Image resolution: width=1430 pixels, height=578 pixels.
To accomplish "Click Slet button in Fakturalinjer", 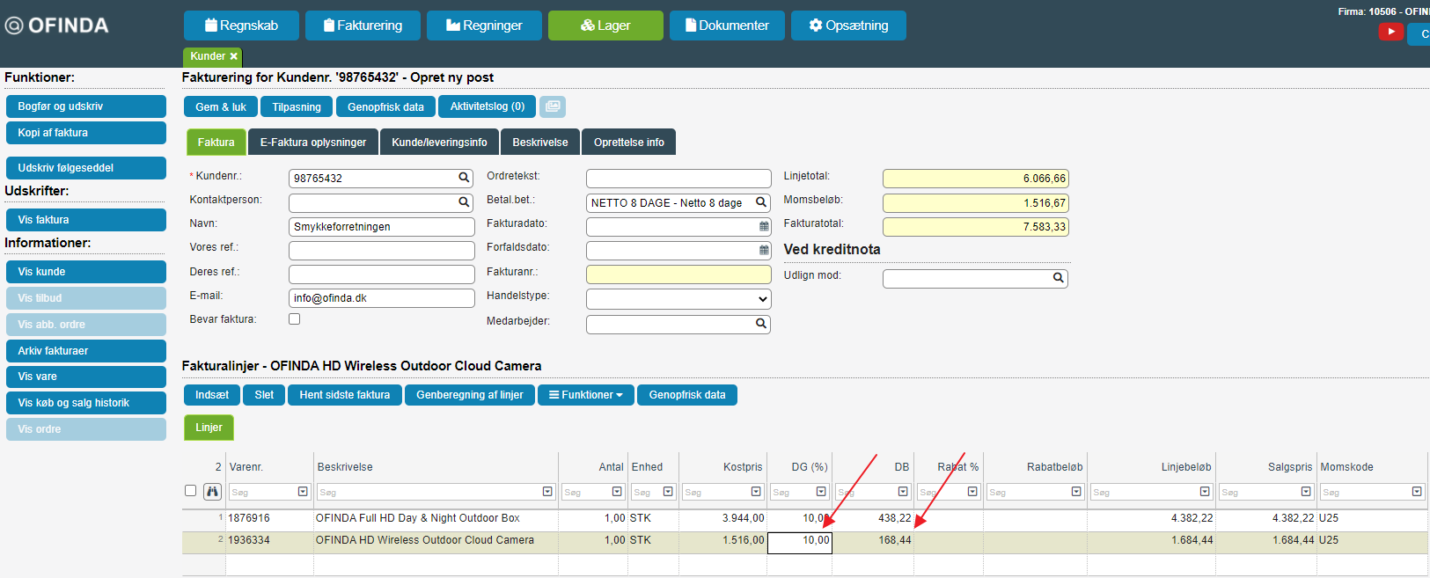I will tap(264, 395).
